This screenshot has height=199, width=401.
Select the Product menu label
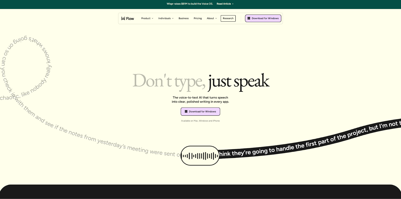click(x=146, y=18)
